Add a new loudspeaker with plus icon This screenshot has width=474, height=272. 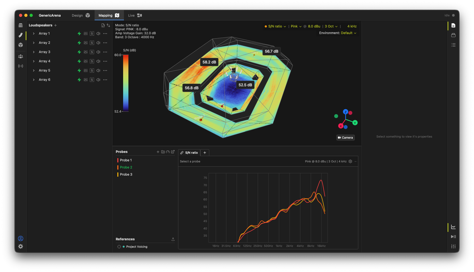[x=55, y=25]
